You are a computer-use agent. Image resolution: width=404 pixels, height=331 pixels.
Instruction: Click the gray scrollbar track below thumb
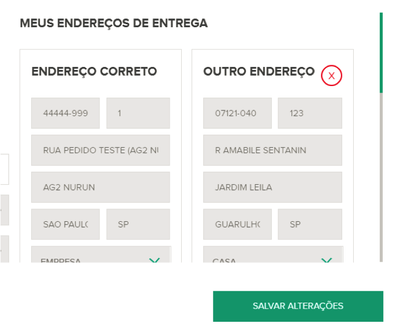381,177
